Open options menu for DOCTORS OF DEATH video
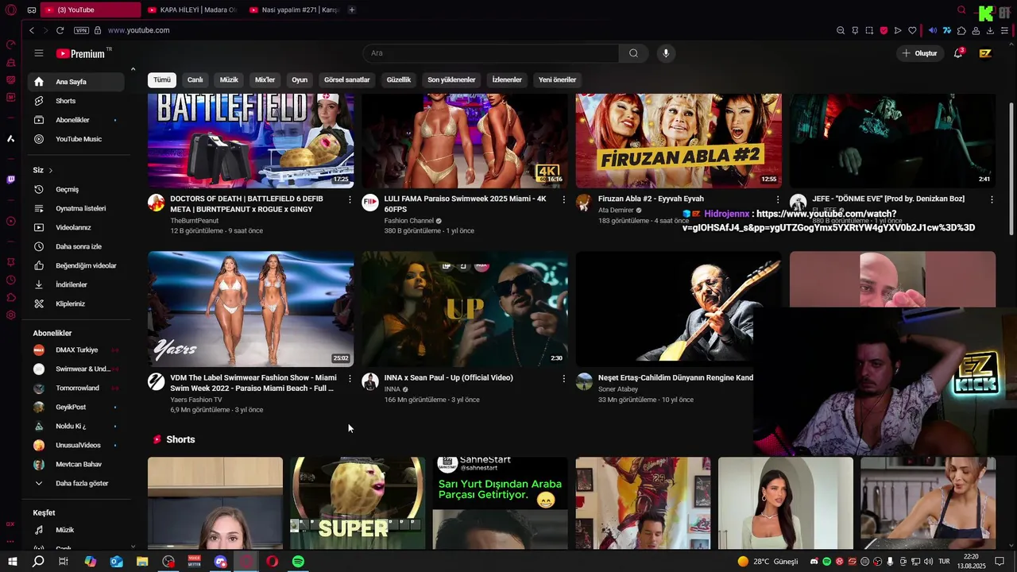 coord(350,199)
